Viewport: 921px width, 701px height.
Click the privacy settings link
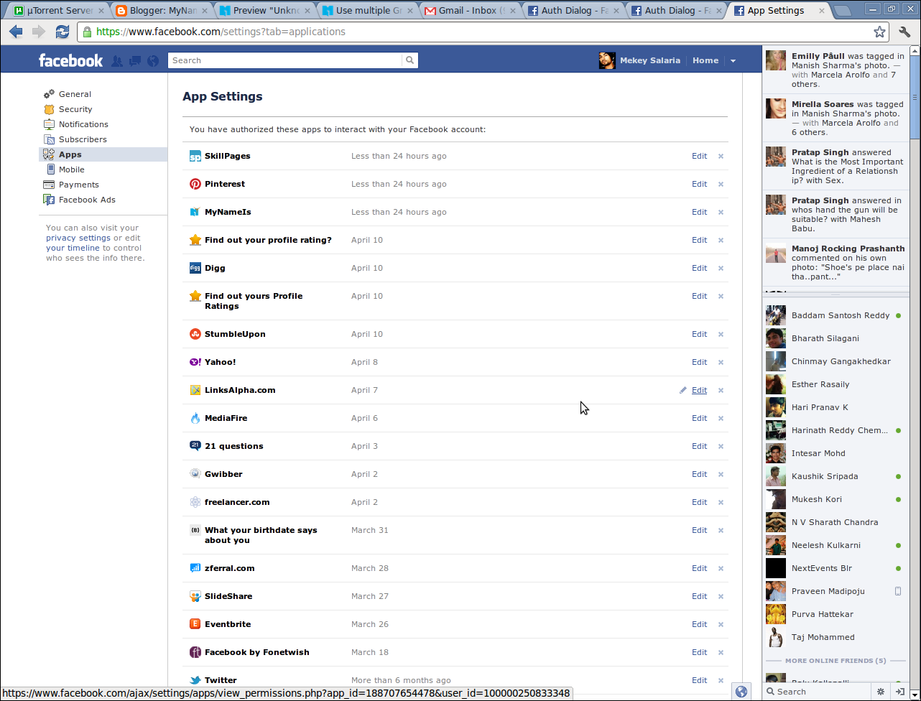(x=78, y=238)
